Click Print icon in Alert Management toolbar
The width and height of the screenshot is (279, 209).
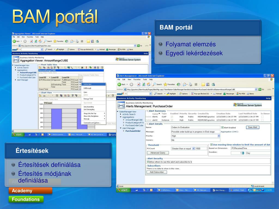pyautogui.click(x=190, y=84)
